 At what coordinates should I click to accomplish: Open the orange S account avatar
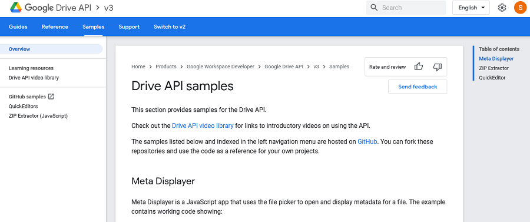tap(520, 8)
